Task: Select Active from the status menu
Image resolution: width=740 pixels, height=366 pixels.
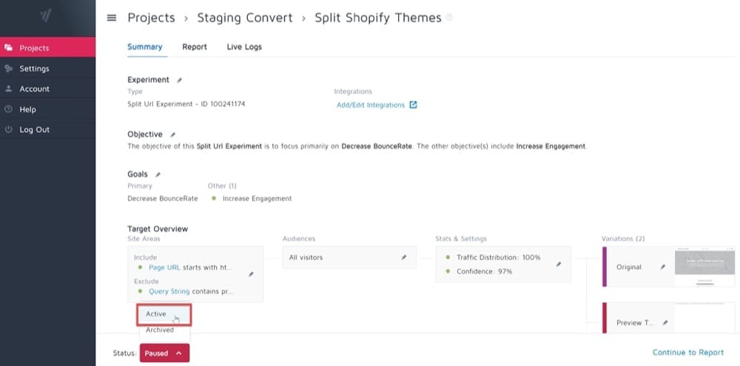Action: (x=164, y=314)
